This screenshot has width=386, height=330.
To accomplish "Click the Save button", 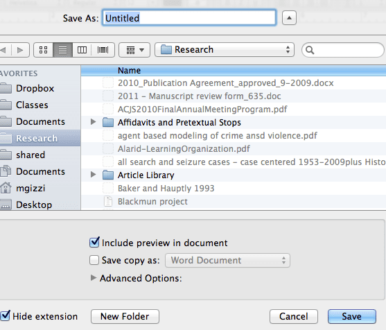I will click(x=352, y=316).
